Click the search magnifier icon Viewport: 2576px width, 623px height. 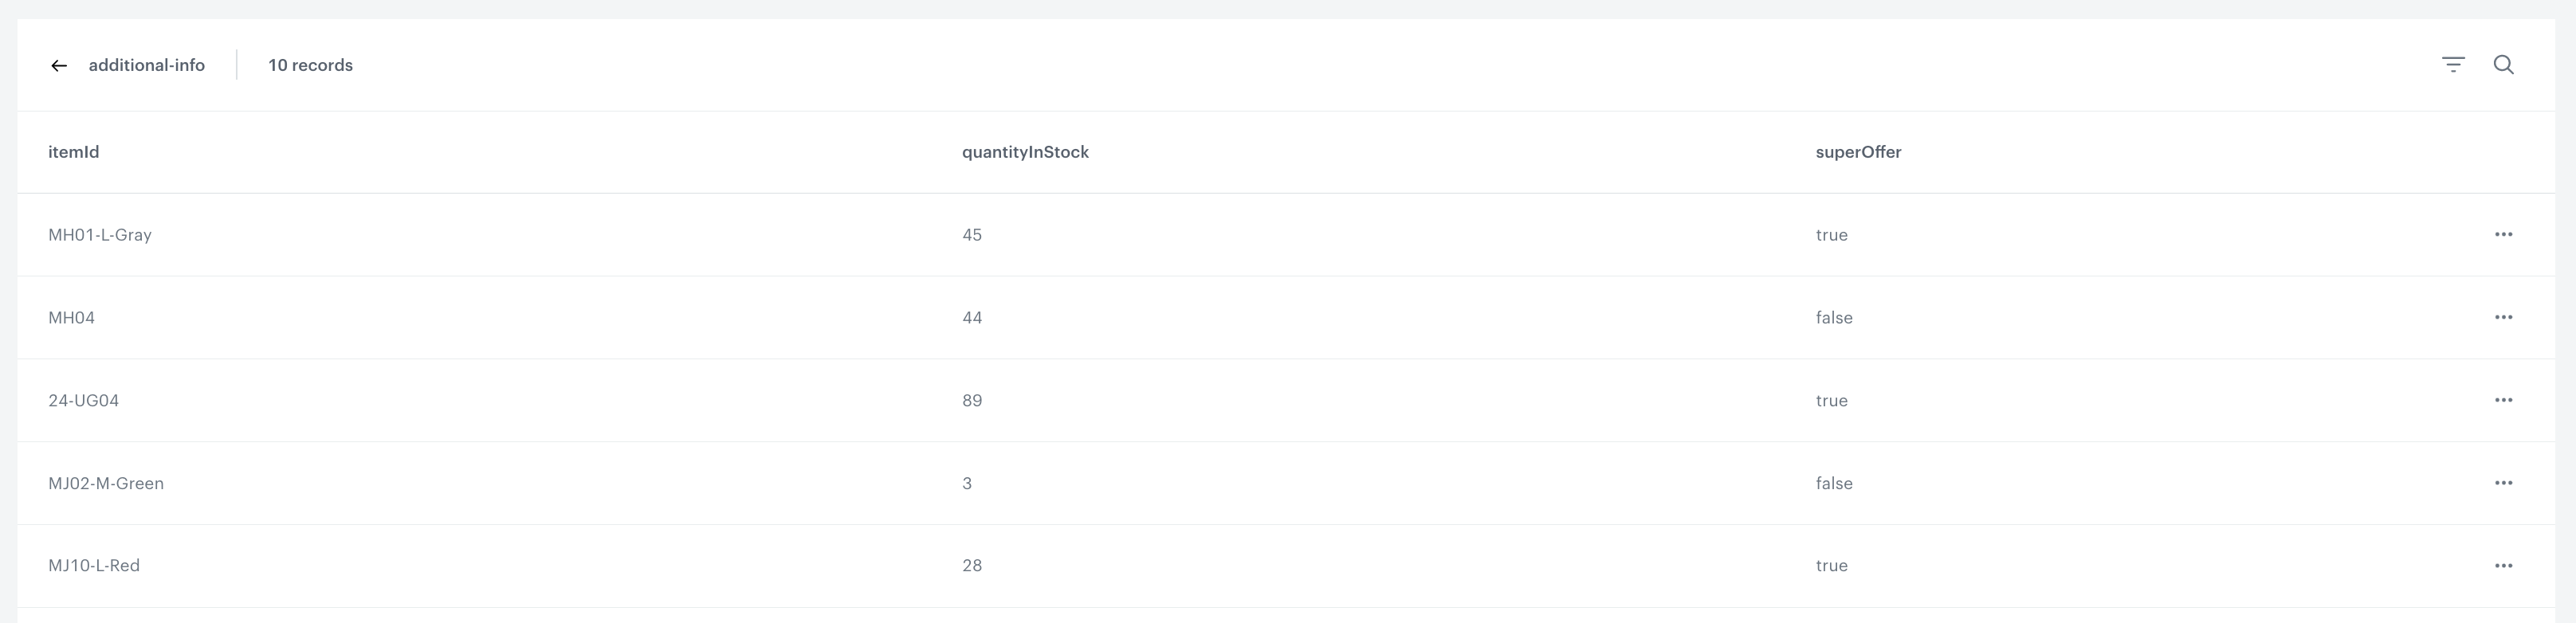(2504, 65)
